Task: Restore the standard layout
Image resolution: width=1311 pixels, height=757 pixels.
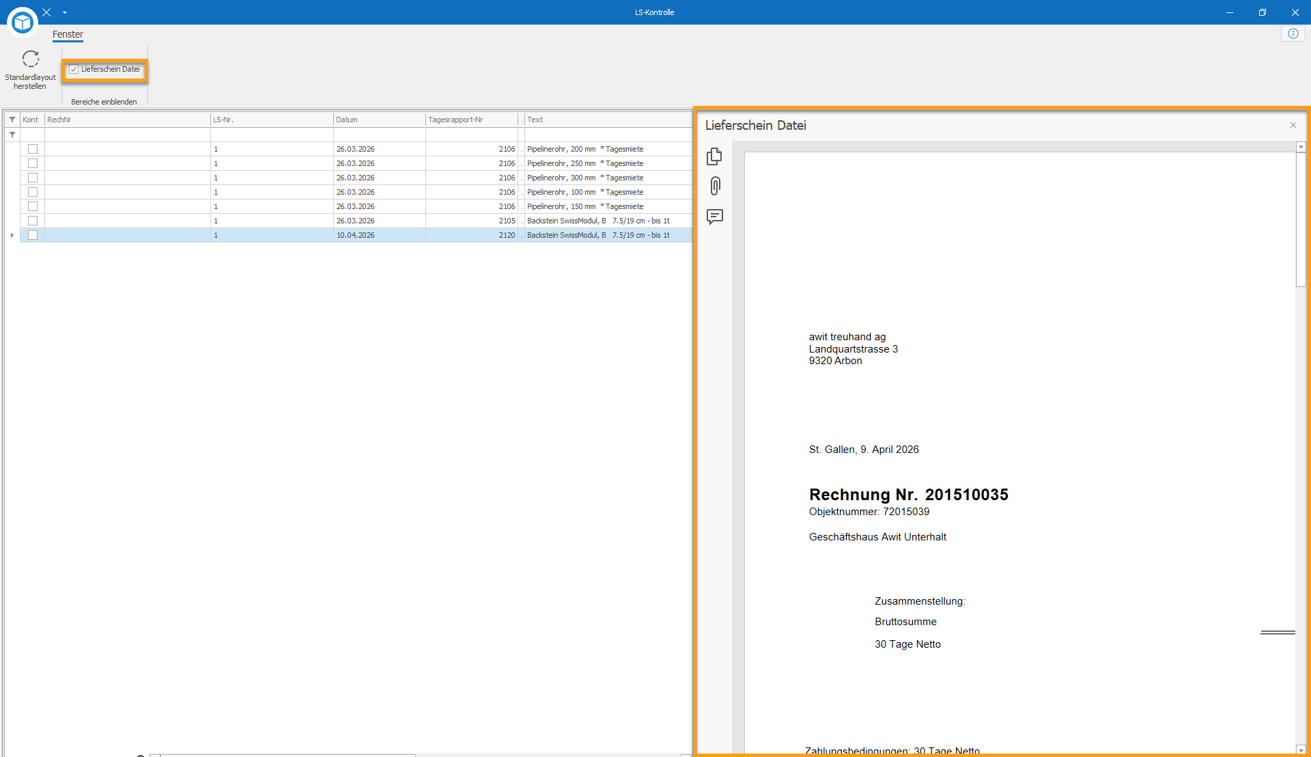Action: pos(30,70)
